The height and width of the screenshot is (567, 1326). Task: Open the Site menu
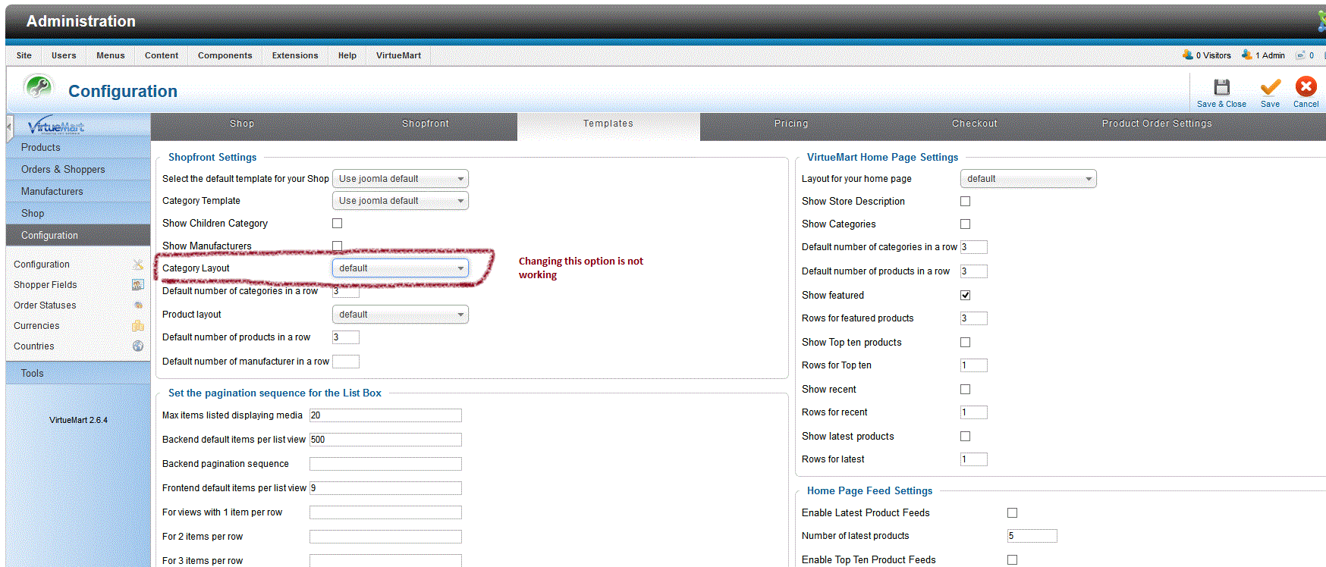tap(24, 55)
